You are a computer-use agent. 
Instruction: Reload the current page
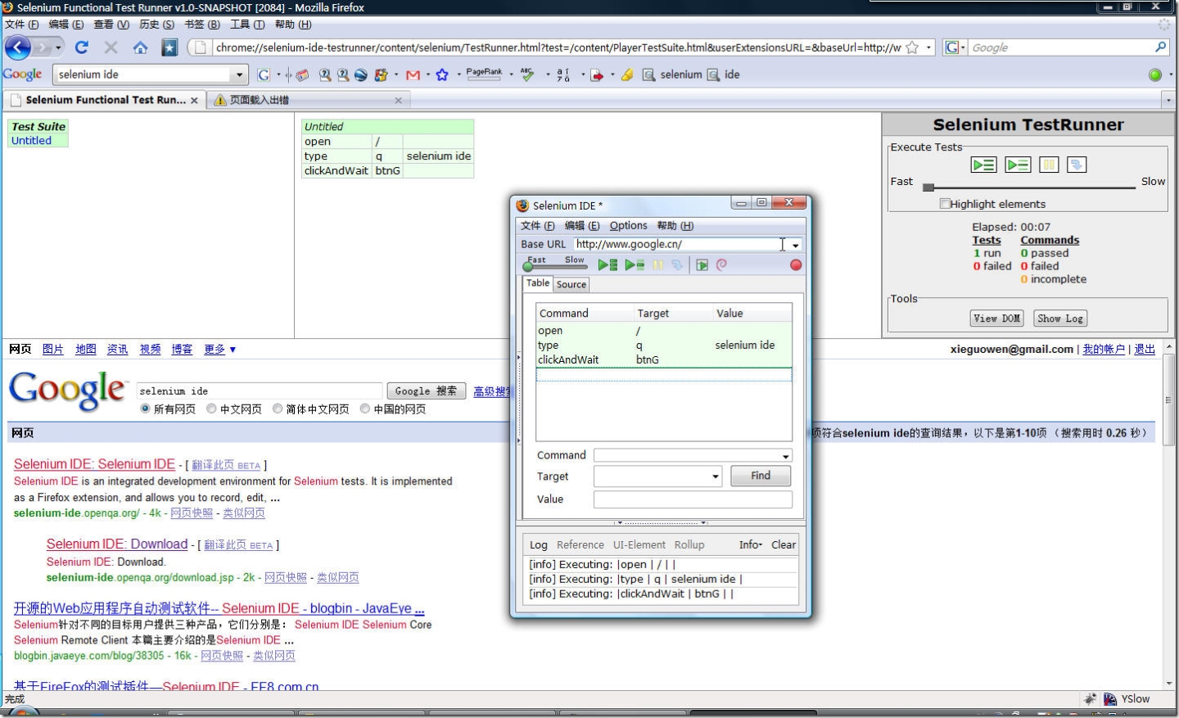[82, 47]
